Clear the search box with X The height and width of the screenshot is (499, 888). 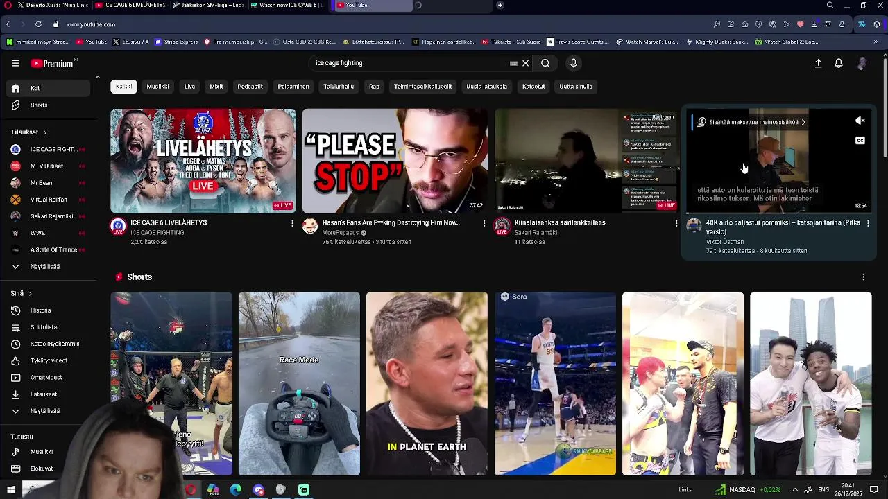point(525,63)
